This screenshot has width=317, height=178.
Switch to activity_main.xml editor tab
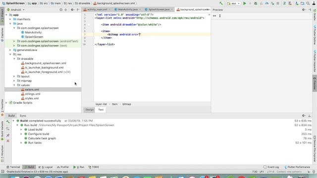97,9
